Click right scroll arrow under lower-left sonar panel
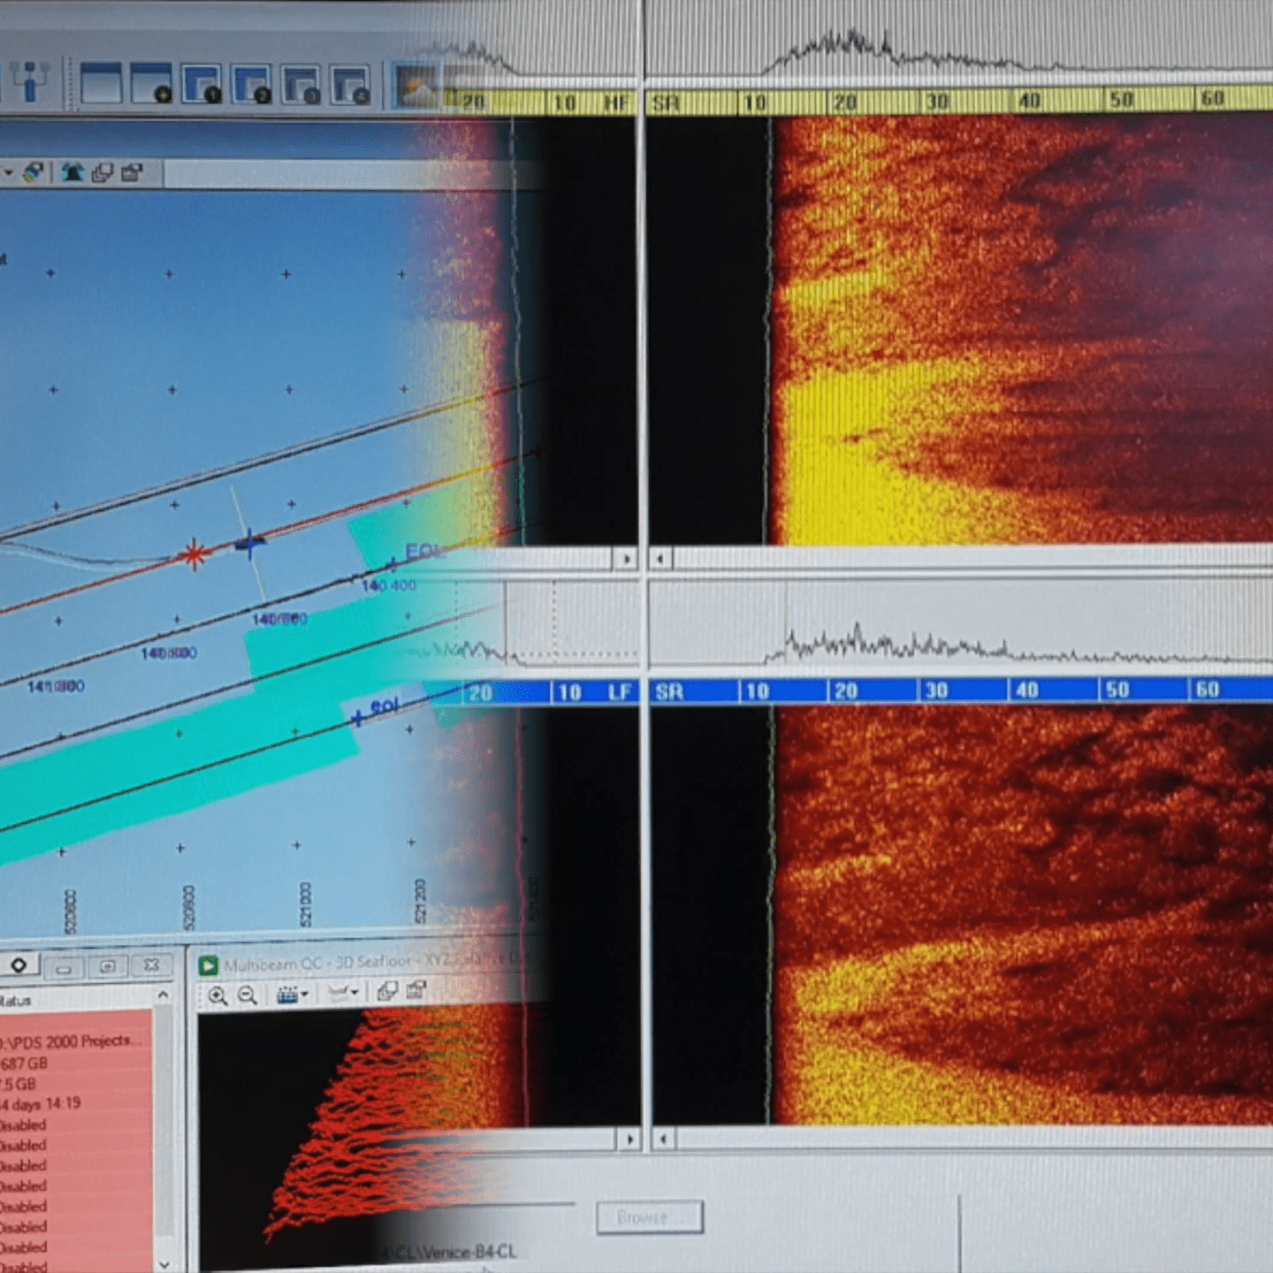 coord(629,1140)
